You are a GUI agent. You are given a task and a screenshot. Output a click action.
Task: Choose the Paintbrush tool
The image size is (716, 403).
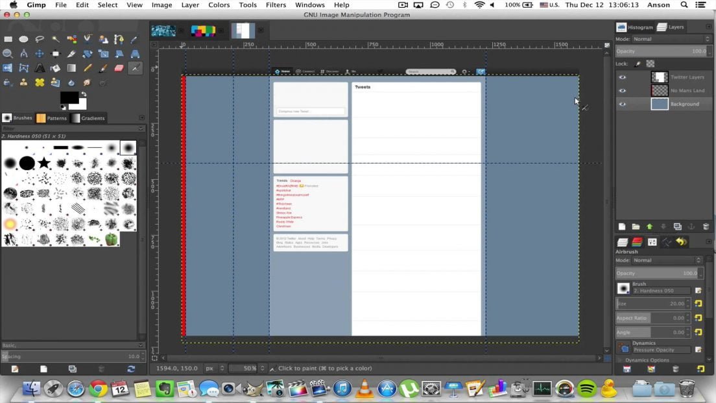pos(103,68)
